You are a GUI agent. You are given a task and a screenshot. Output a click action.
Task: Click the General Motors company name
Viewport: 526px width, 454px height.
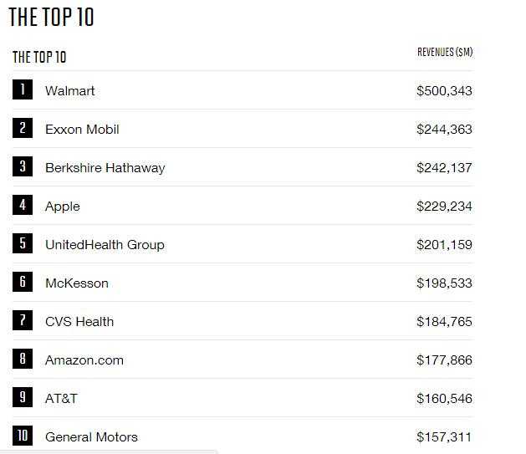(91, 436)
